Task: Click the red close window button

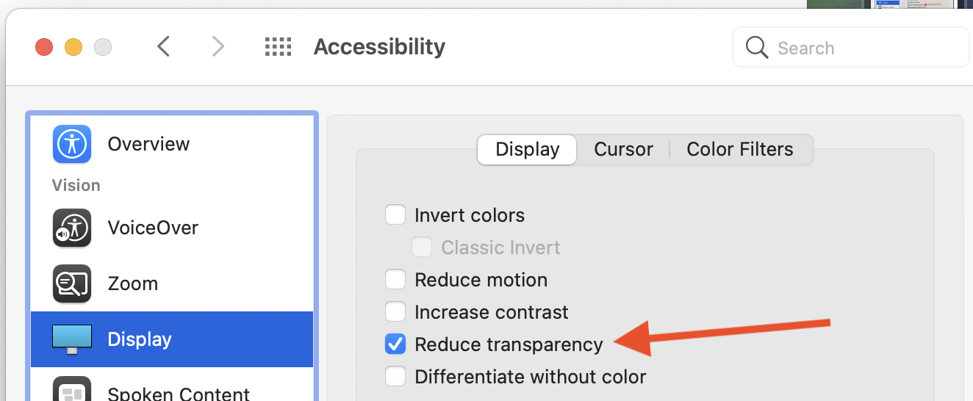Action: coord(44,48)
